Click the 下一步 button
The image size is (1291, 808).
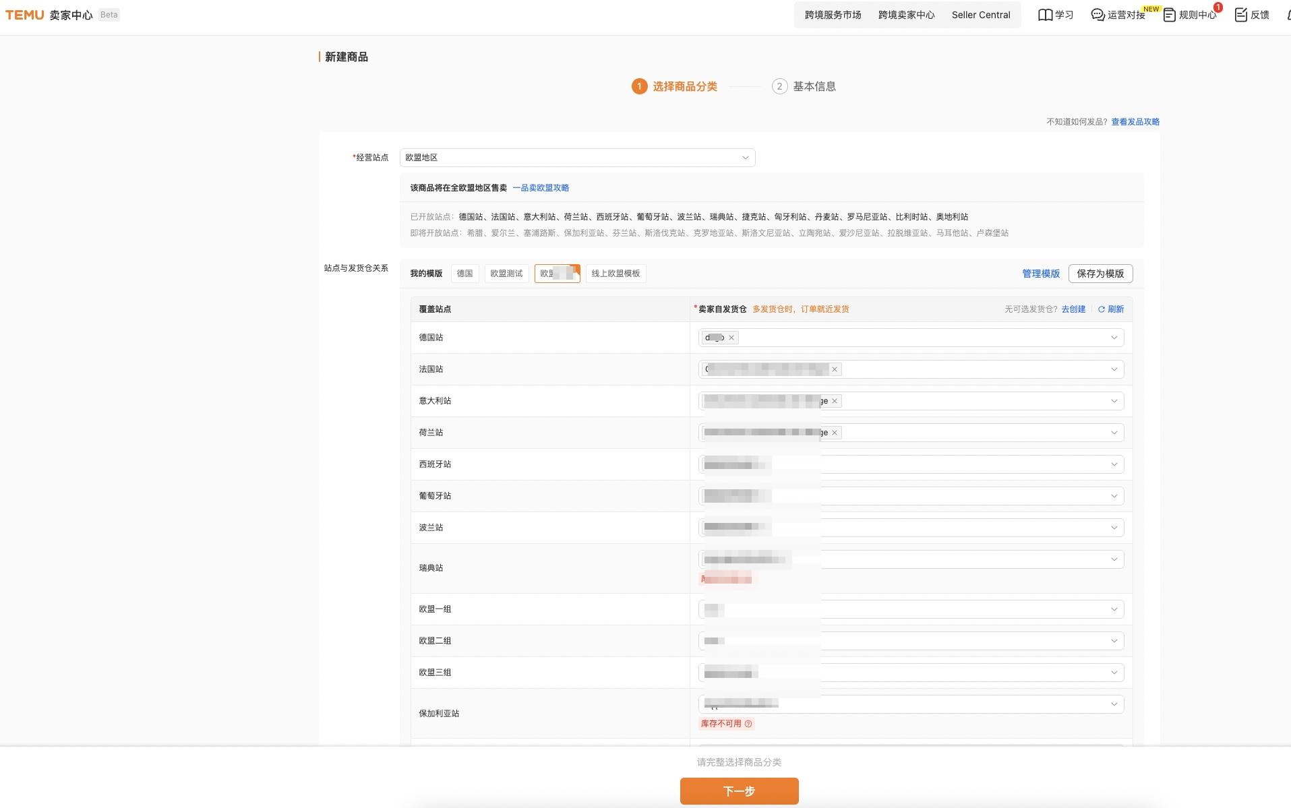[x=739, y=791]
